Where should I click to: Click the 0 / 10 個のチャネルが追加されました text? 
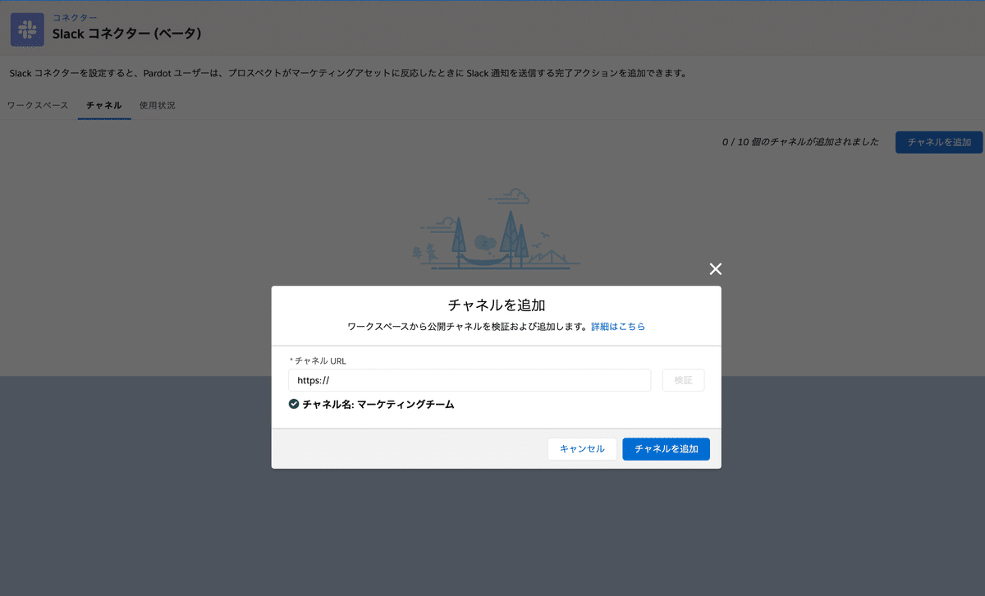[800, 142]
